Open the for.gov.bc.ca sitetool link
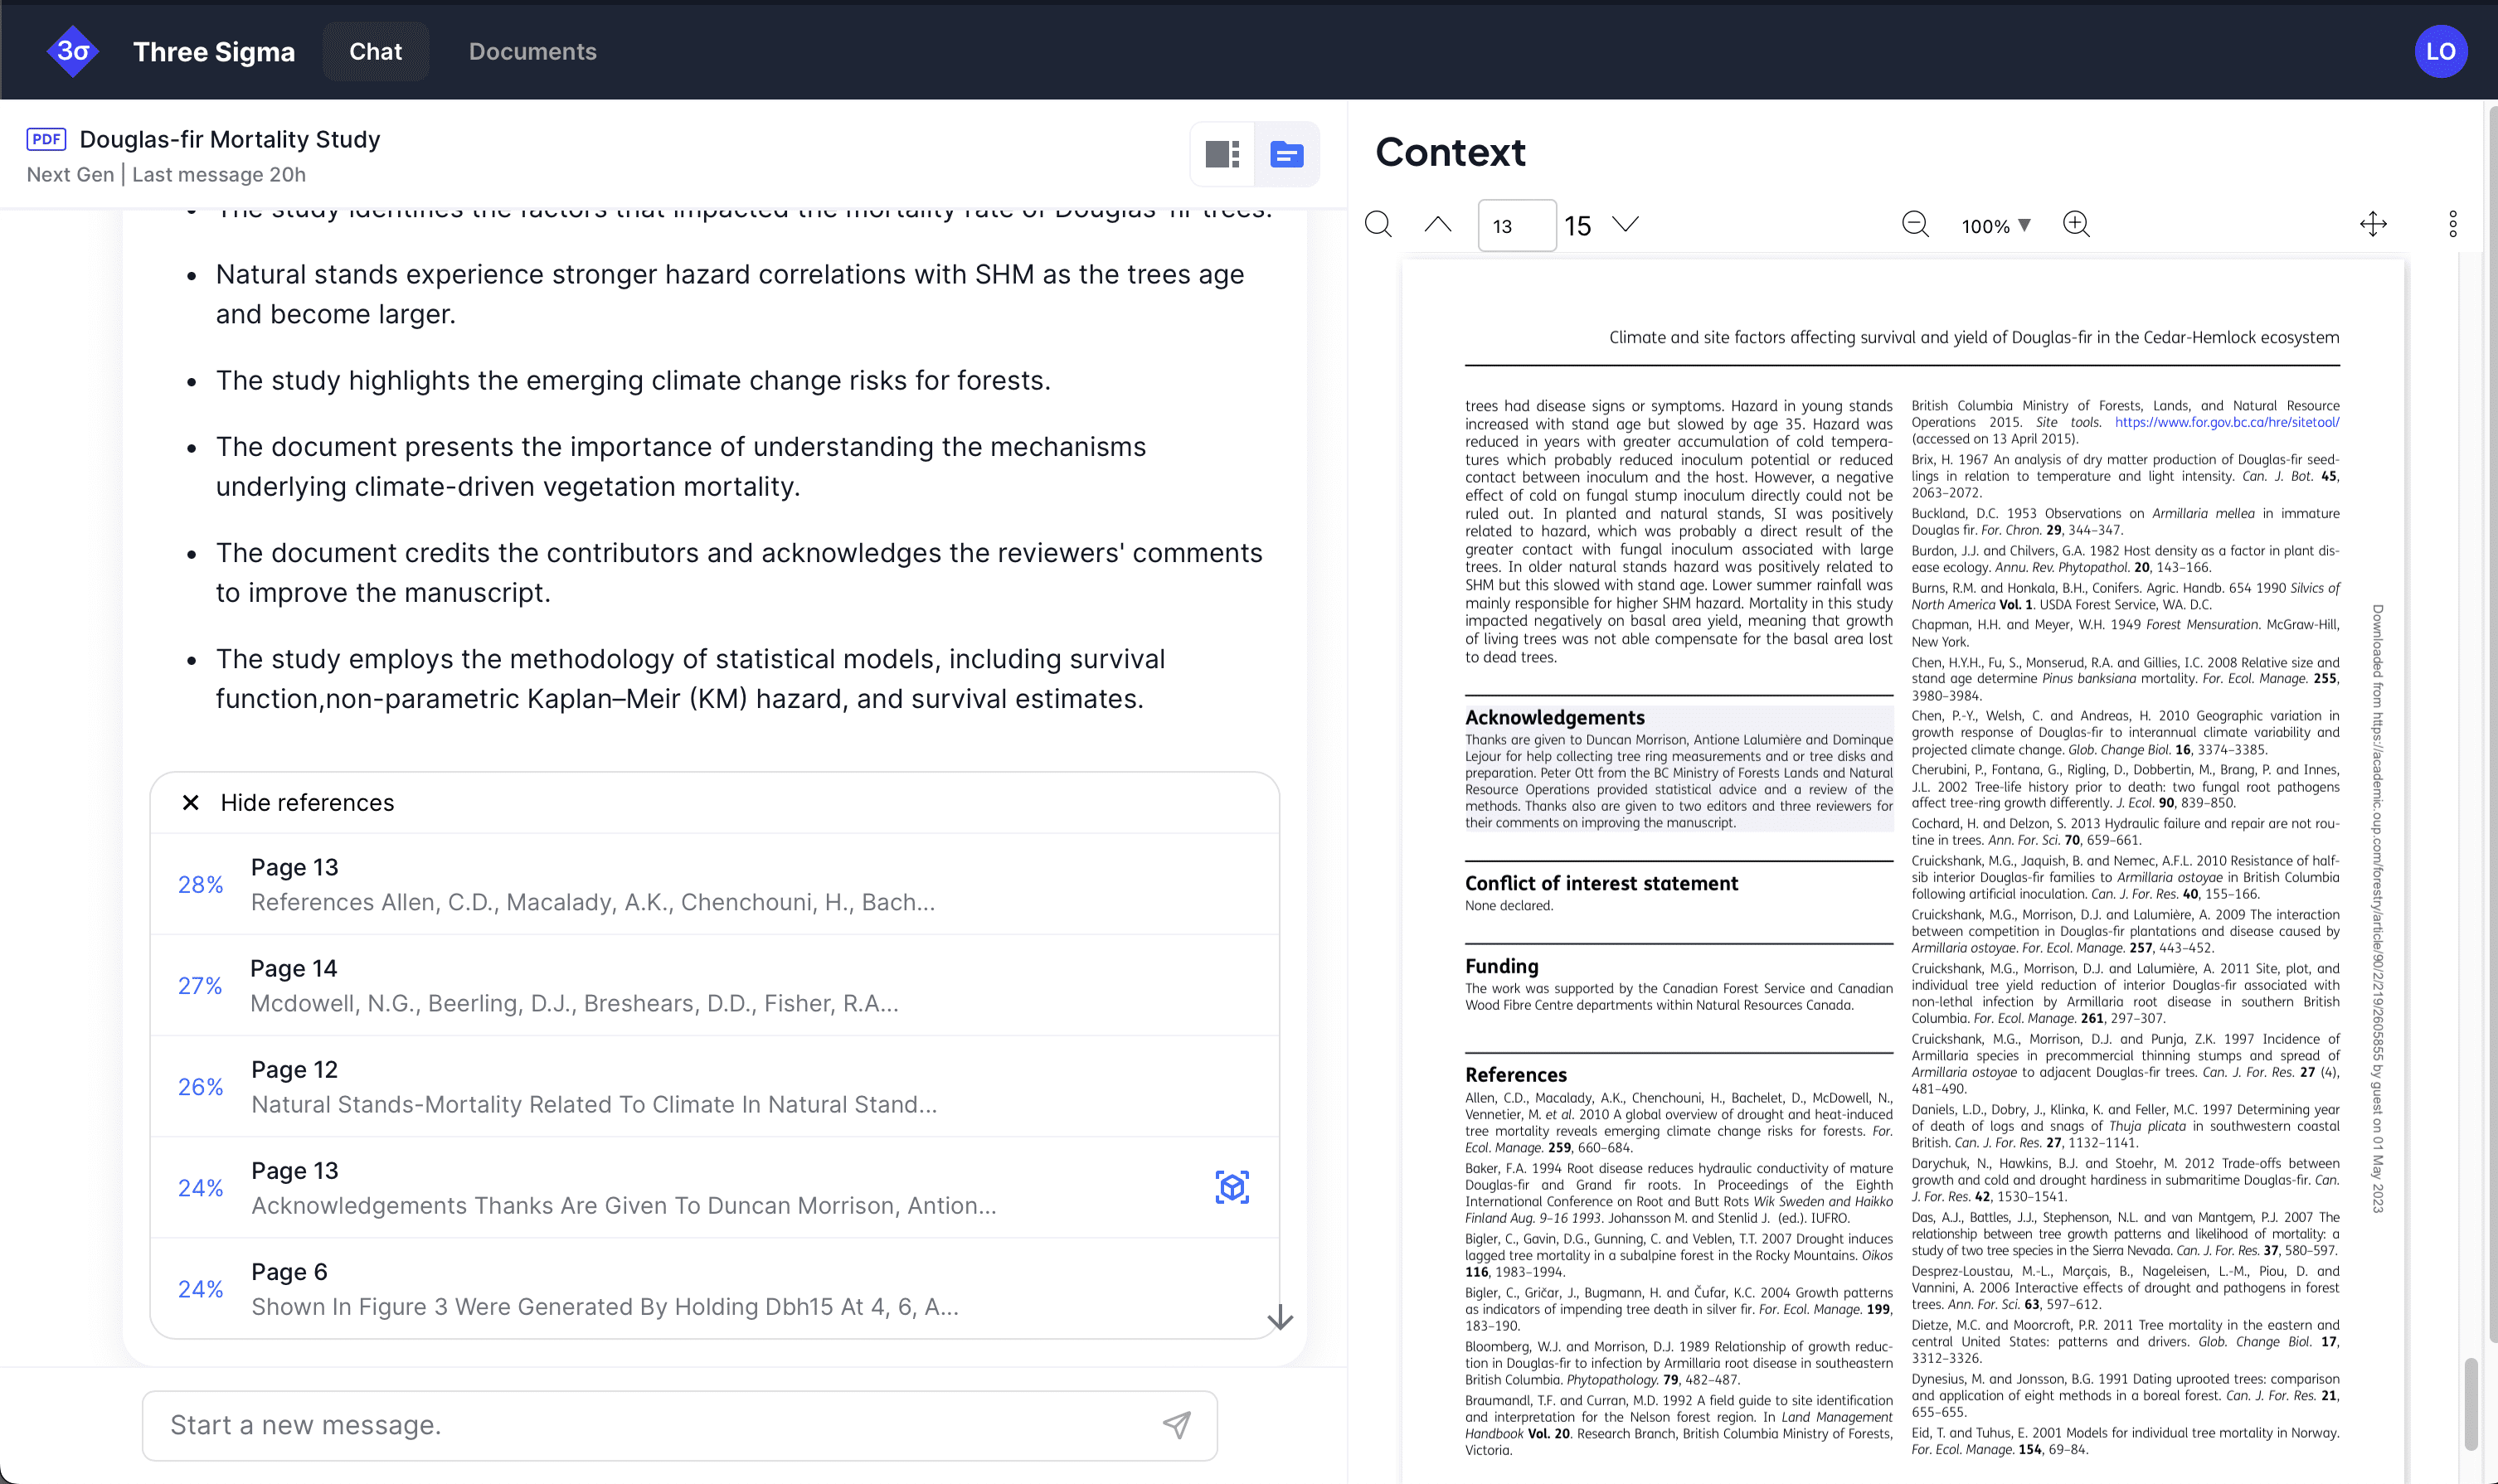Viewport: 2498px width, 1484px height. click(x=2227, y=422)
